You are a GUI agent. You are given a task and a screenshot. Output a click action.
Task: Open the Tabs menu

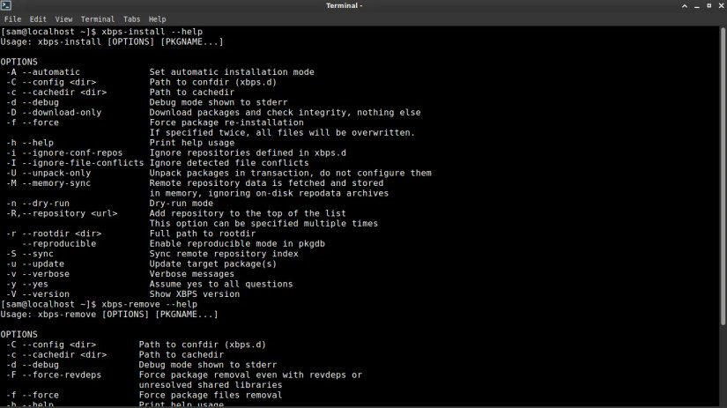[x=131, y=19]
